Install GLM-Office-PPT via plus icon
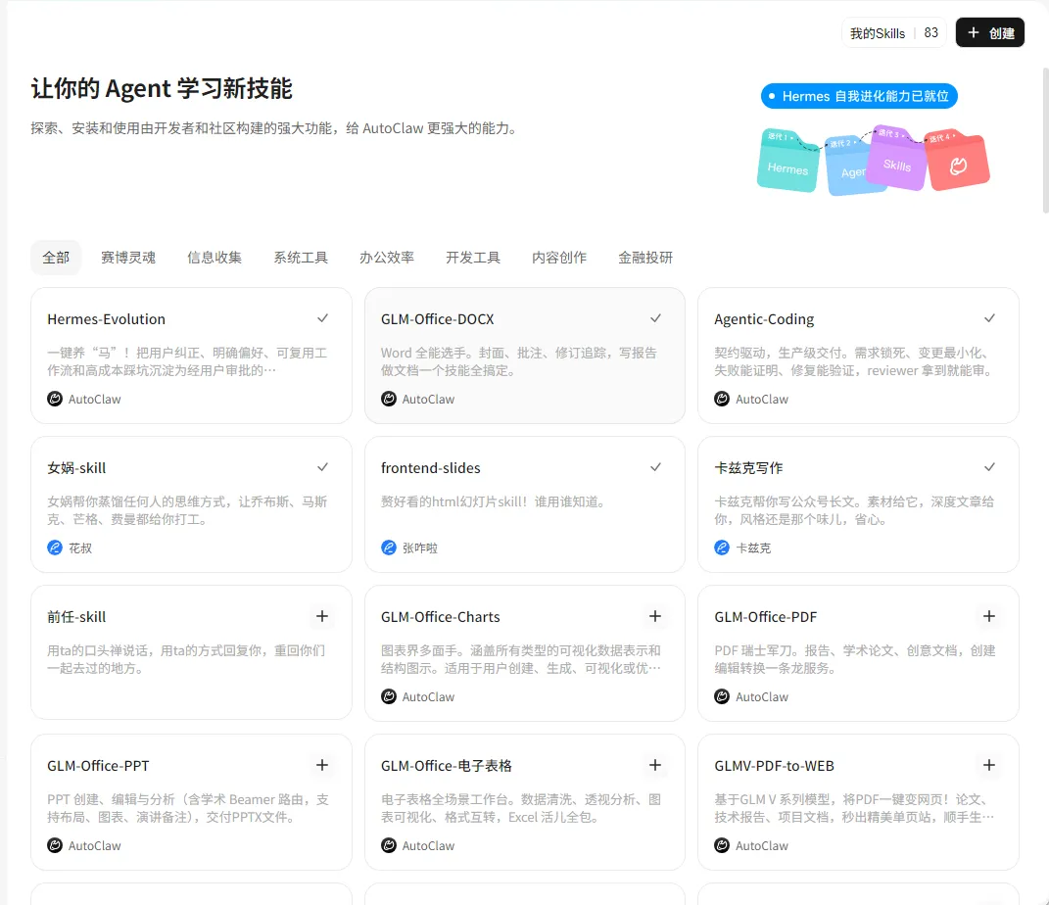The width and height of the screenshot is (1049, 905). click(322, 765)
